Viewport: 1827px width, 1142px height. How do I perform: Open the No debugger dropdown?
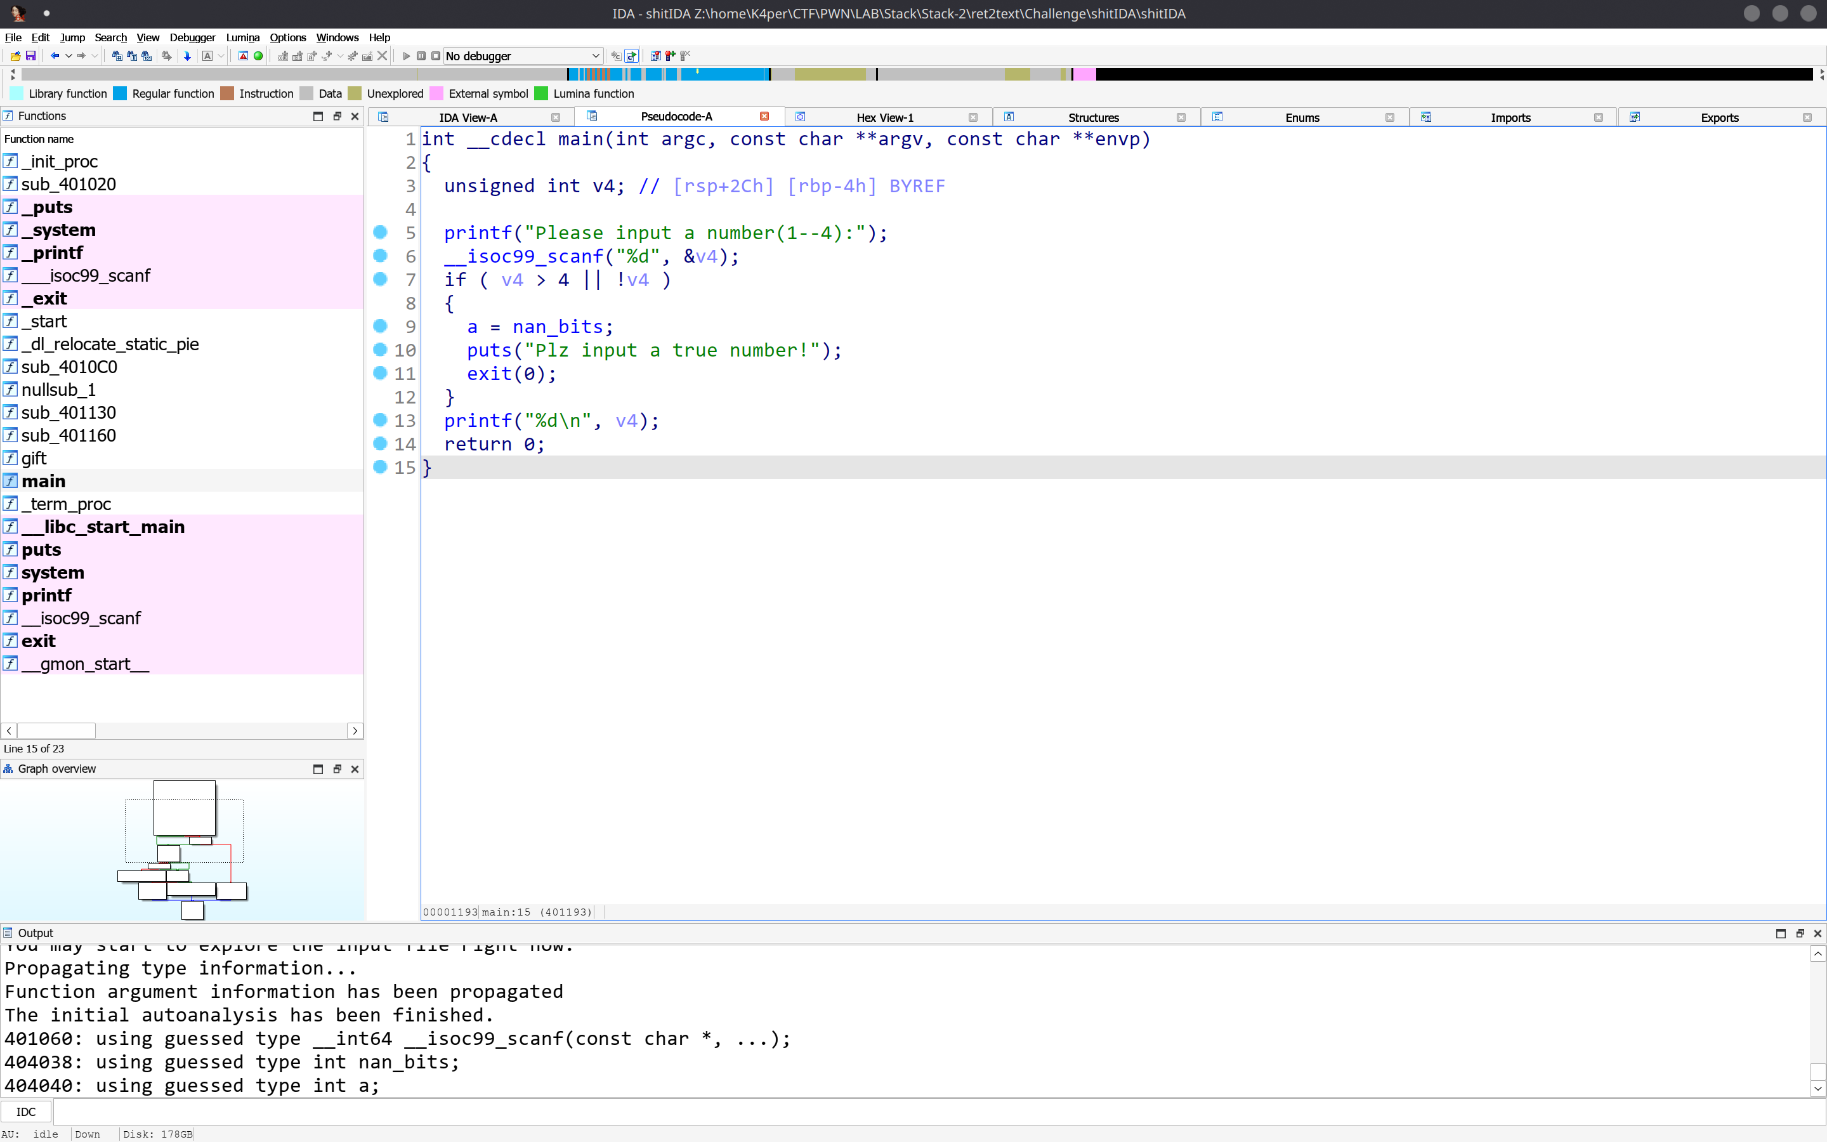pyautogui.click(x=523, y=56)
